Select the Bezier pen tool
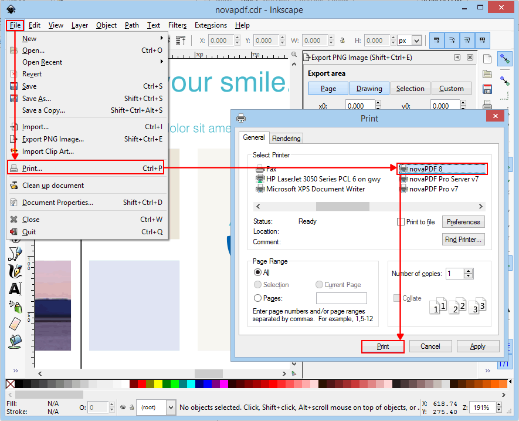 pos(15,254)
